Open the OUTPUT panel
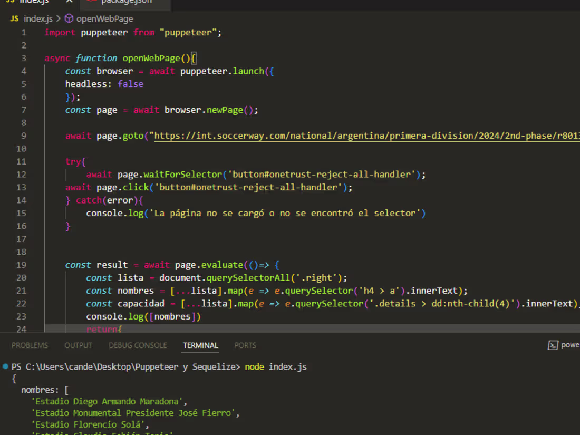This screenshot has width=580, height=435. tap(78, 345)
